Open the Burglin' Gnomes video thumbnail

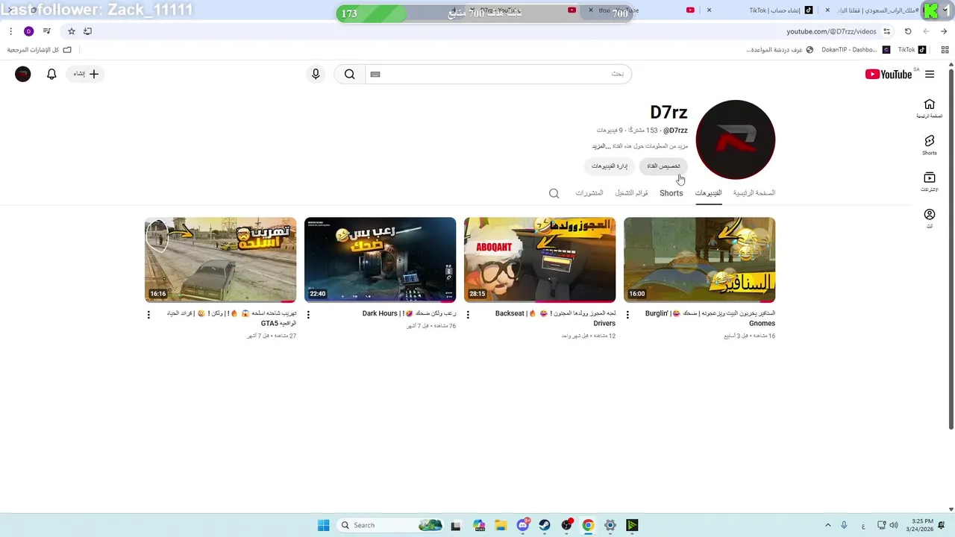click(x=700, y=260)
